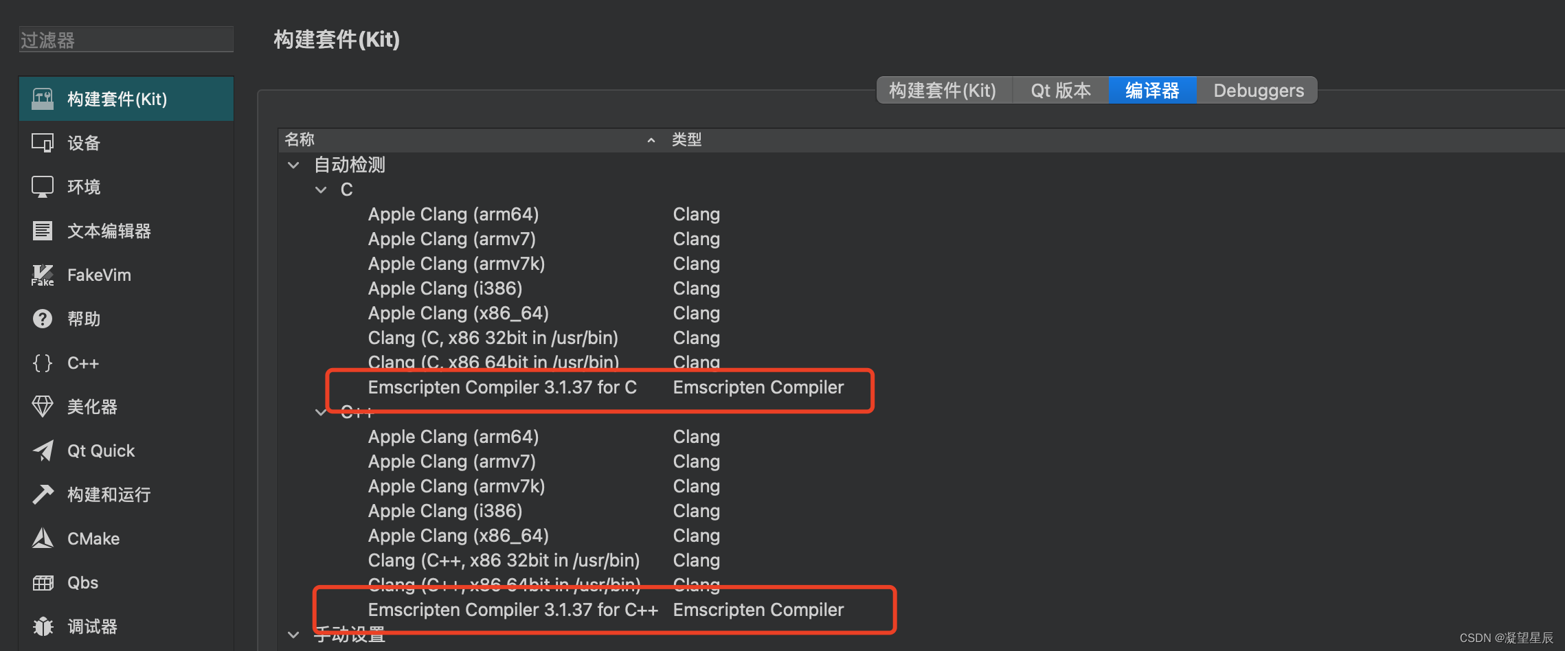Switch to the Debuggers tab
The width and height of the screenshot is (1565, 651).
click(1258, 91)
